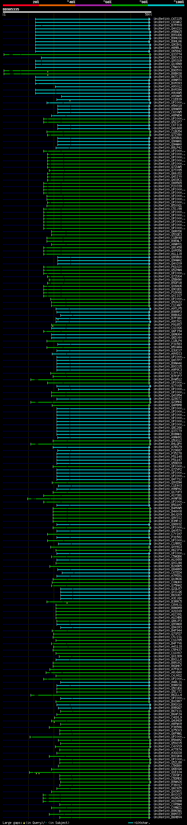Select label UniRef100_B5DFU8

point(167,283)
